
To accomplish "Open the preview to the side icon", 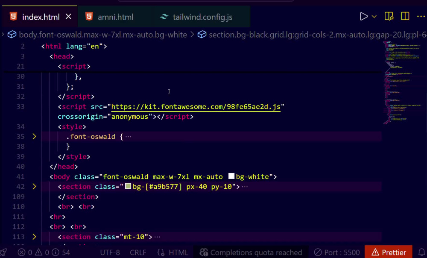I will (389, 16).
